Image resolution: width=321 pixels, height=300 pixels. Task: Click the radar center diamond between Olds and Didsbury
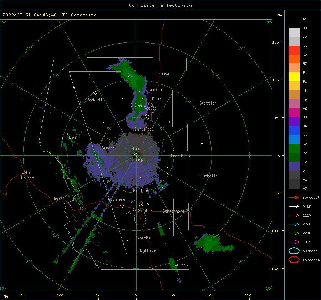(136, 155)
